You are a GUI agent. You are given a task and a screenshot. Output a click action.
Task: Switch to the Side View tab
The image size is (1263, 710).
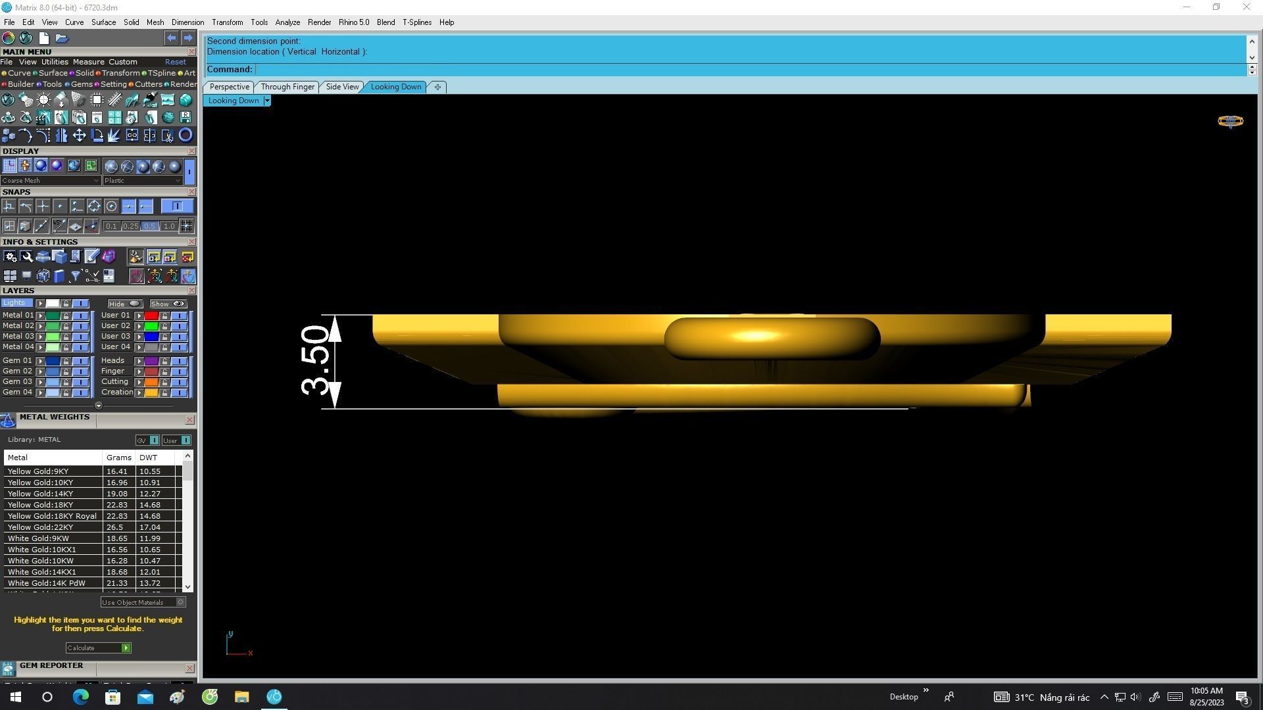[x=342, y=87]
